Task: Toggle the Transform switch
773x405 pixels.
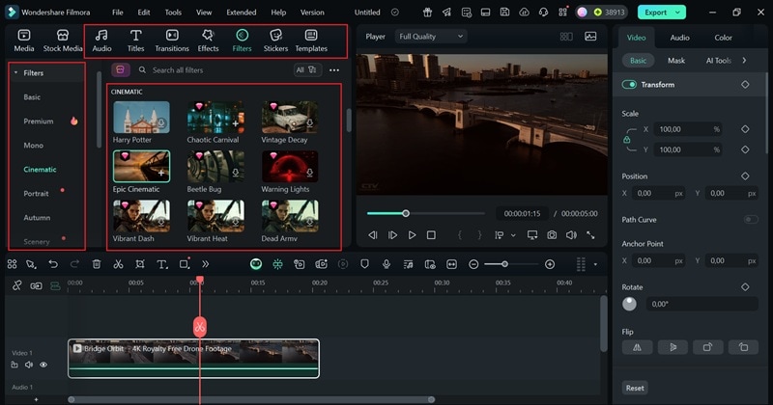Action: tap(629, 85)
